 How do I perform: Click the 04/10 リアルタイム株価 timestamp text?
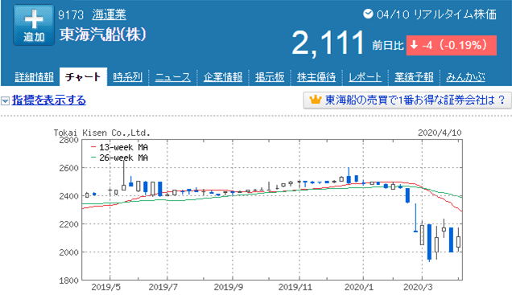tap(436, 14)
